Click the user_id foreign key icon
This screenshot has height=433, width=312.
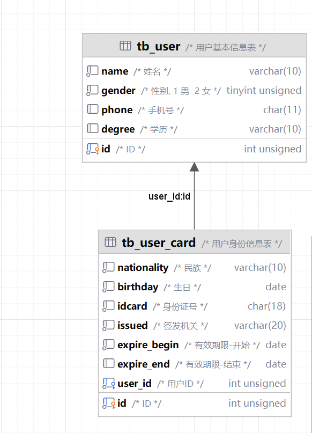click(x=109, y=383)
